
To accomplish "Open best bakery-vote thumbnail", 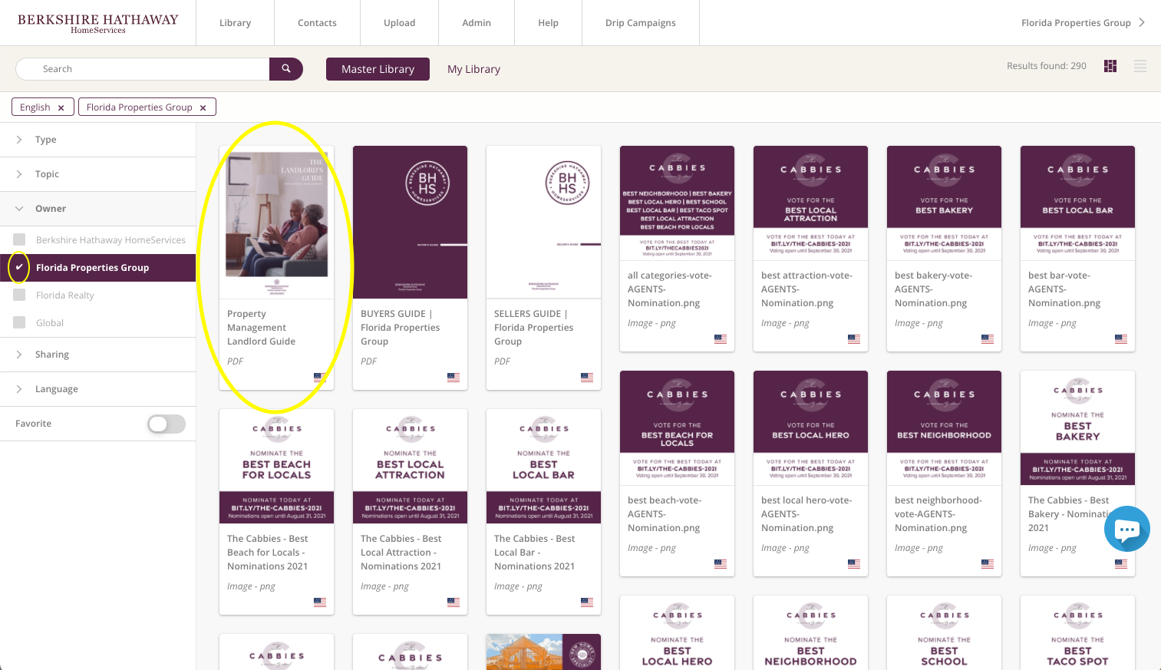I will (x=944, y=203).
